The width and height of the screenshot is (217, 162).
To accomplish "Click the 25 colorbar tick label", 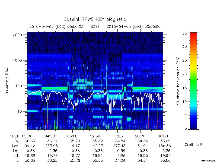I will [x=184, y=60].
